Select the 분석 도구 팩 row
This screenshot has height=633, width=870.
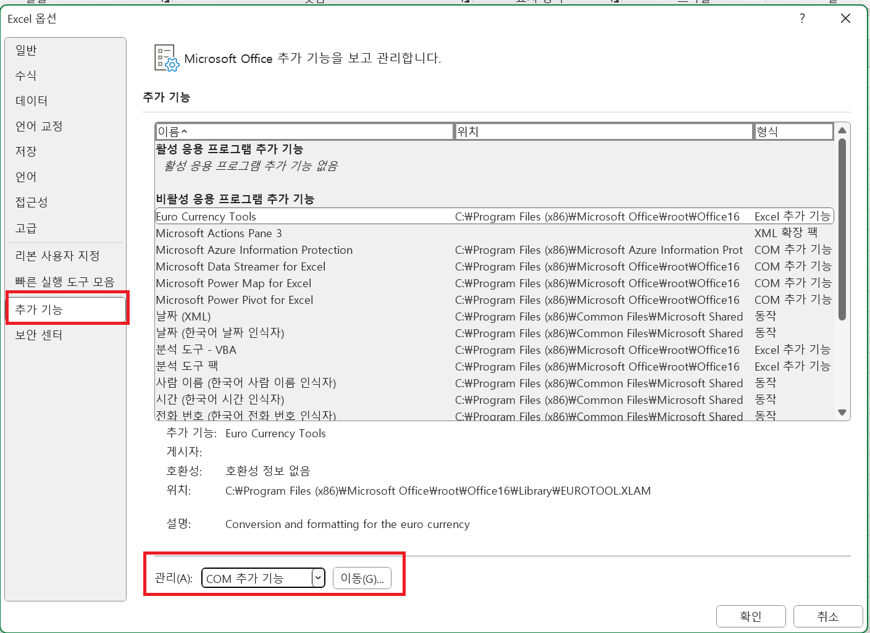click(494, 367)
